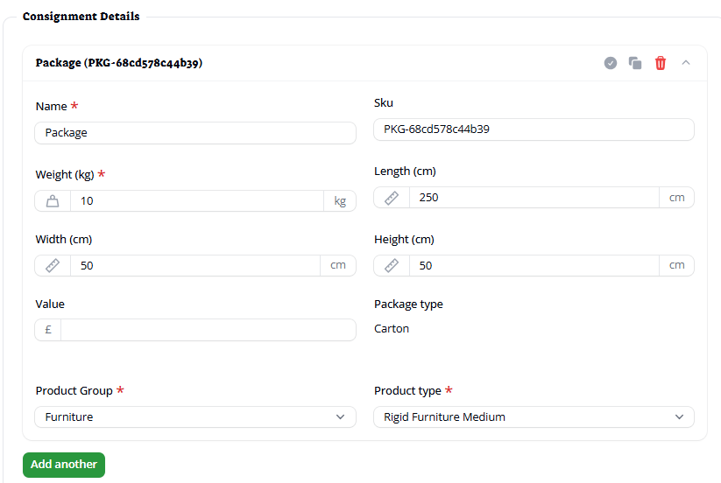Viewport: 721px width, 483px height.
Task: Delete the package using trash icon
Action: pos(661,63)
